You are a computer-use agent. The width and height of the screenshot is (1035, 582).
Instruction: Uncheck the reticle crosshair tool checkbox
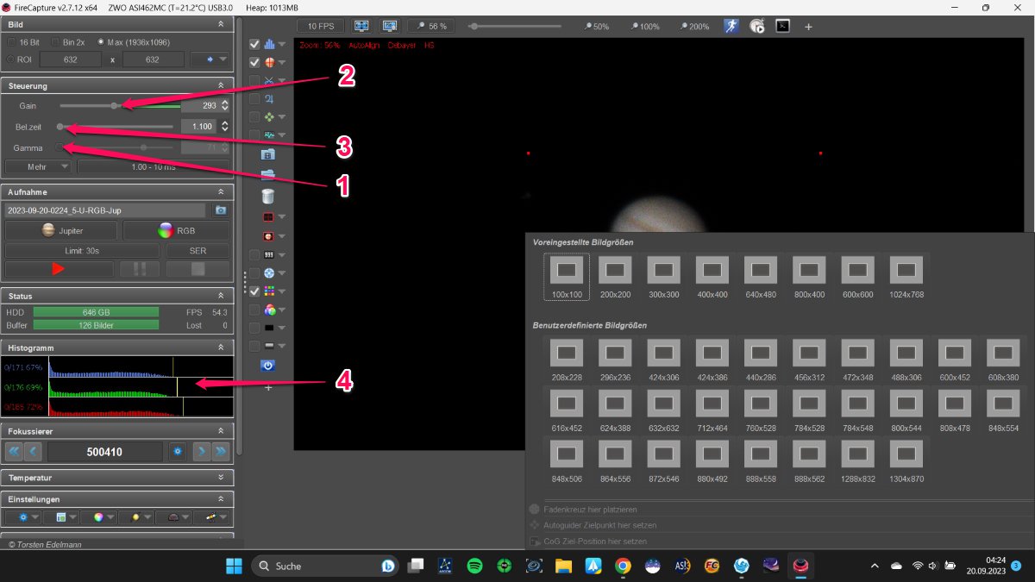coord(254,62)
